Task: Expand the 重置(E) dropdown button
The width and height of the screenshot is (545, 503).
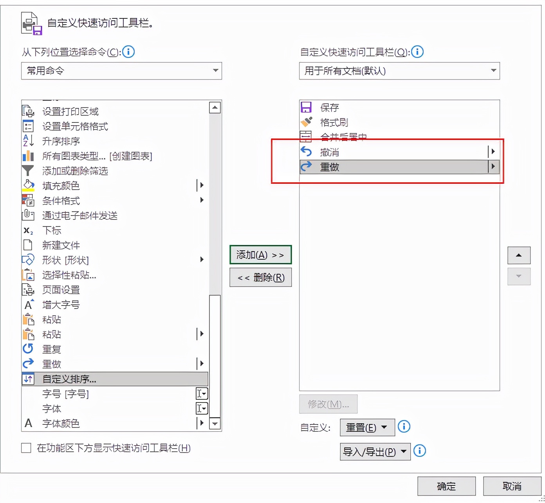Action: (367, 427)
